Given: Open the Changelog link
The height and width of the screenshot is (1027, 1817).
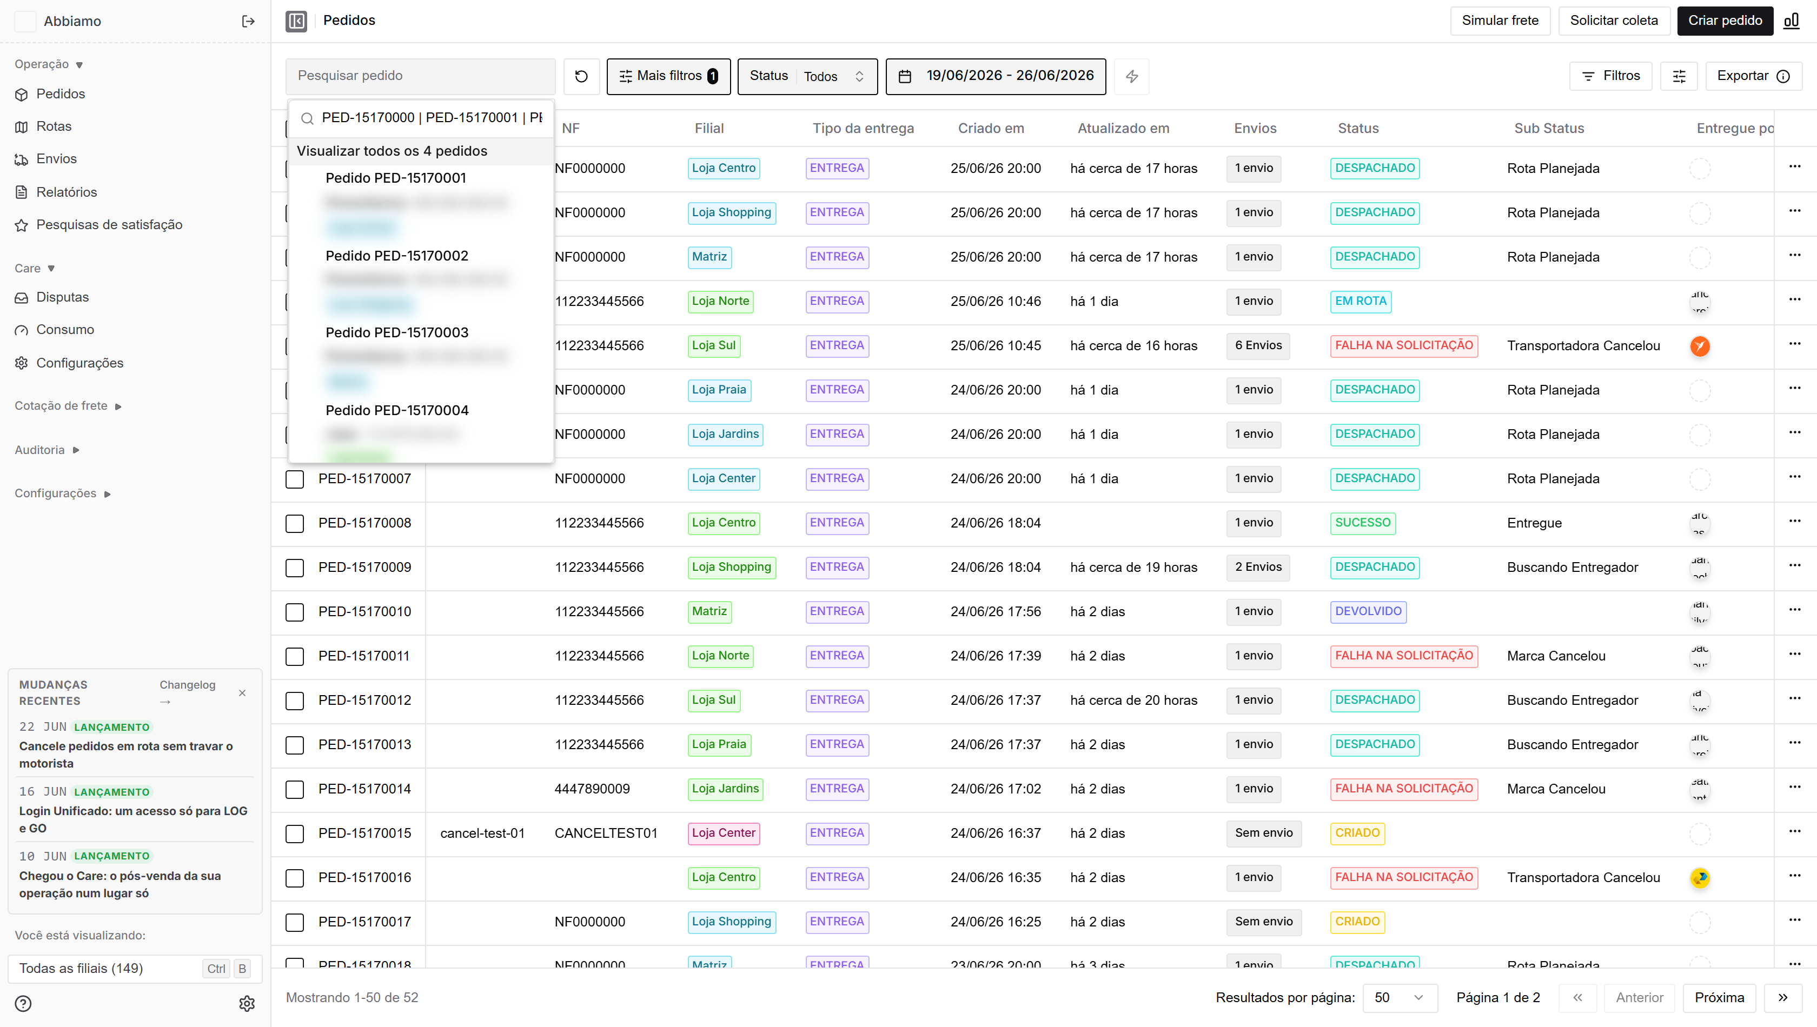Looking at the screenshot, I should pyautogui.click(x=187, y=692).
